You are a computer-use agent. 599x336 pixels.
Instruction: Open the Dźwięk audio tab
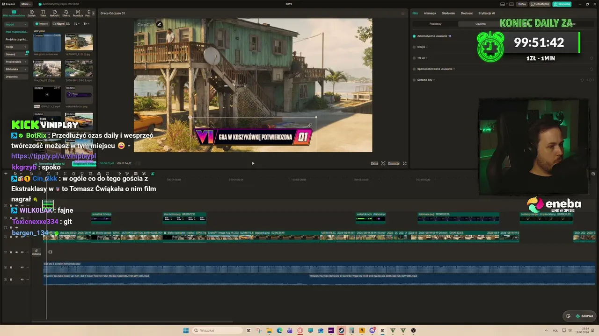[x=31, y=13]
